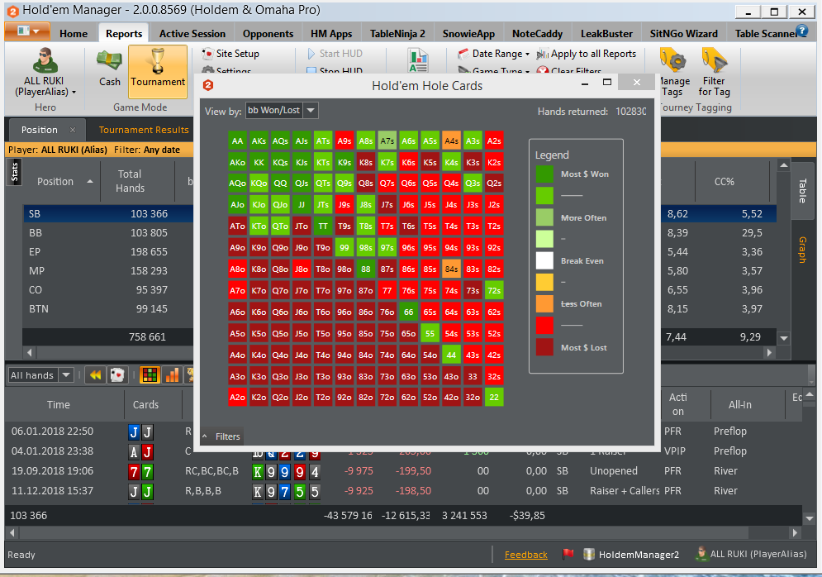Open the TableNinja 2 tab
This screenshot has width=822, height=577.
tap(397, 34)
